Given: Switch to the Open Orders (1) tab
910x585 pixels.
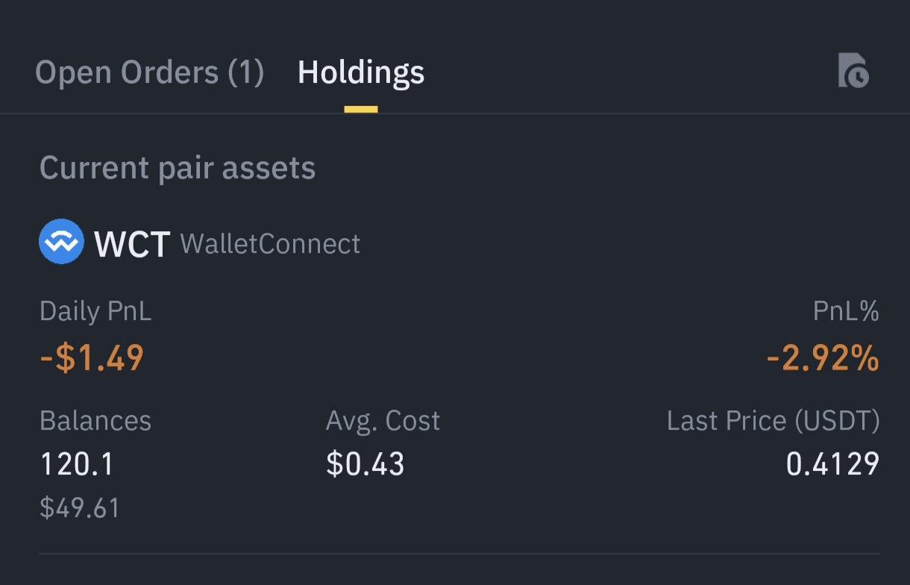Looking at the screenshot, I should coord(149,72).
